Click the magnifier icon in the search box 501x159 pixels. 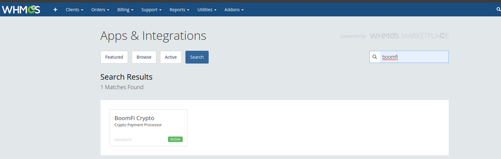pos(374,57)
